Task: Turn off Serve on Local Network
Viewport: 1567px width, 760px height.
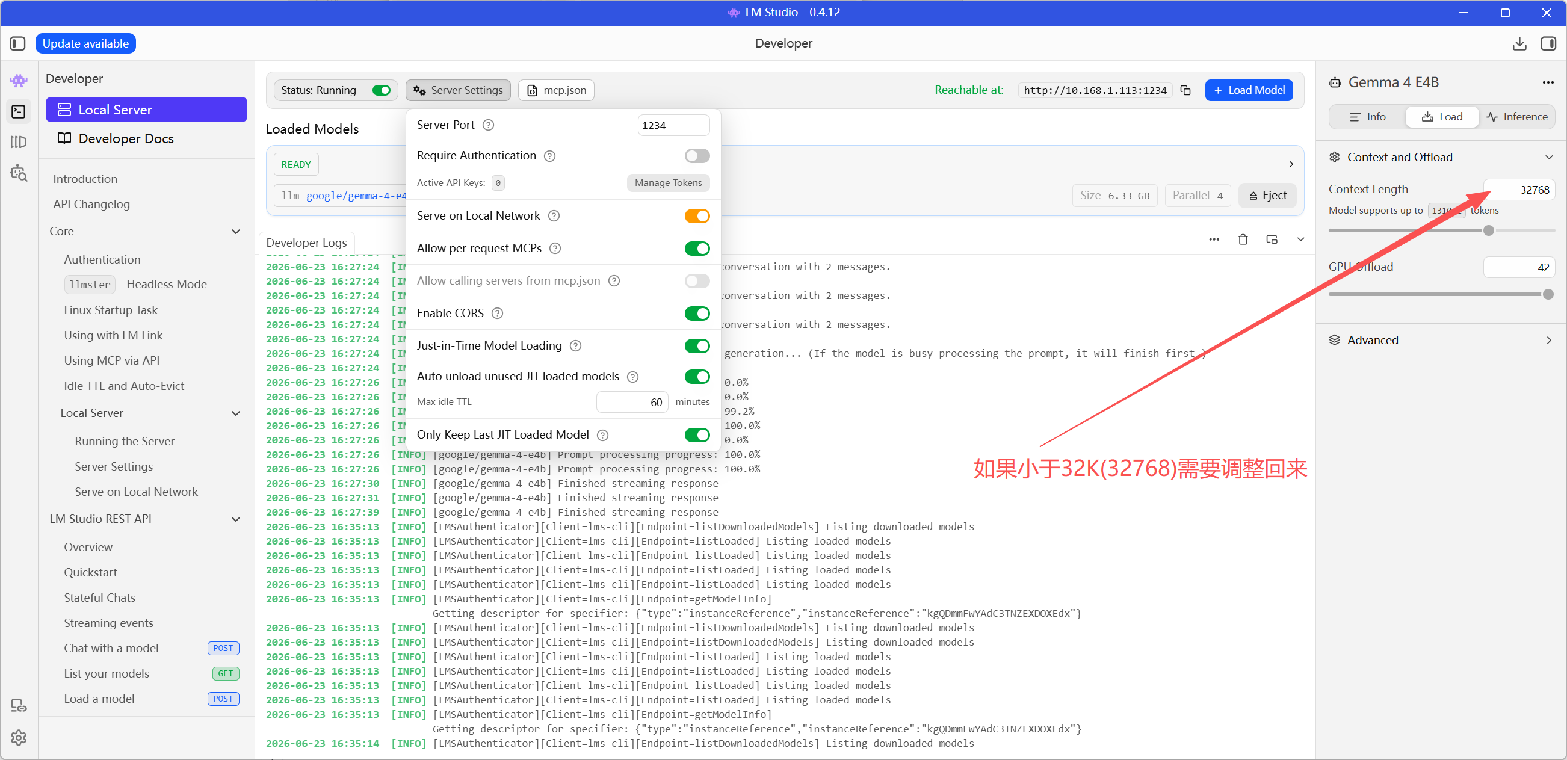Action: coord(697,216)
